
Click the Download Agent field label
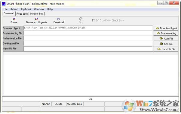coord(11,28)
